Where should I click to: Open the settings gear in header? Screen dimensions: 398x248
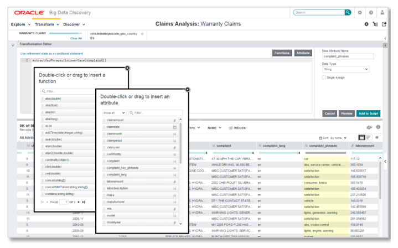361,12
